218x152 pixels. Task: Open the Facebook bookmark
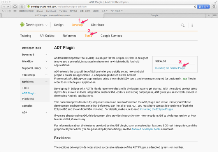tap(51, 11)
